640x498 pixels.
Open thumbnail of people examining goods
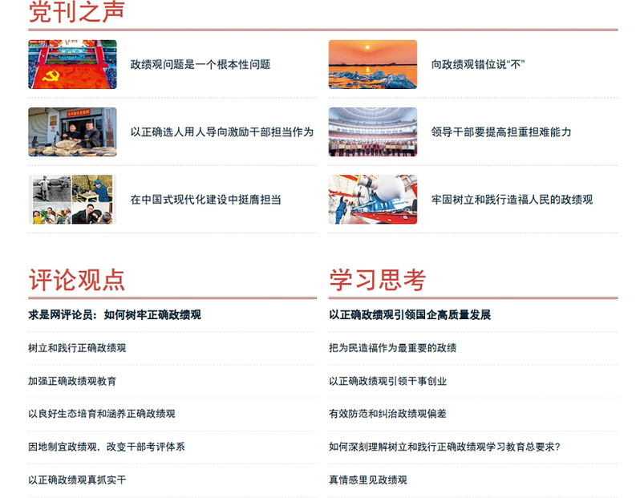pyautogui.click(x=72, y=132)
